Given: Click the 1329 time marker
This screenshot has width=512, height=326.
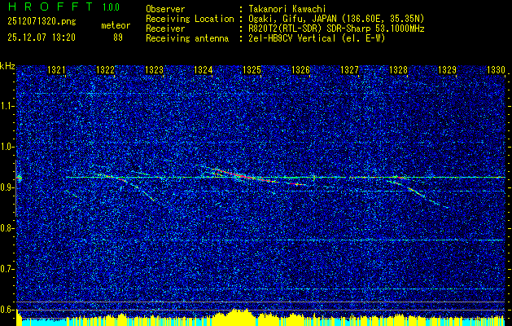Looking at the screenshot, I should (x=448, y=69).
